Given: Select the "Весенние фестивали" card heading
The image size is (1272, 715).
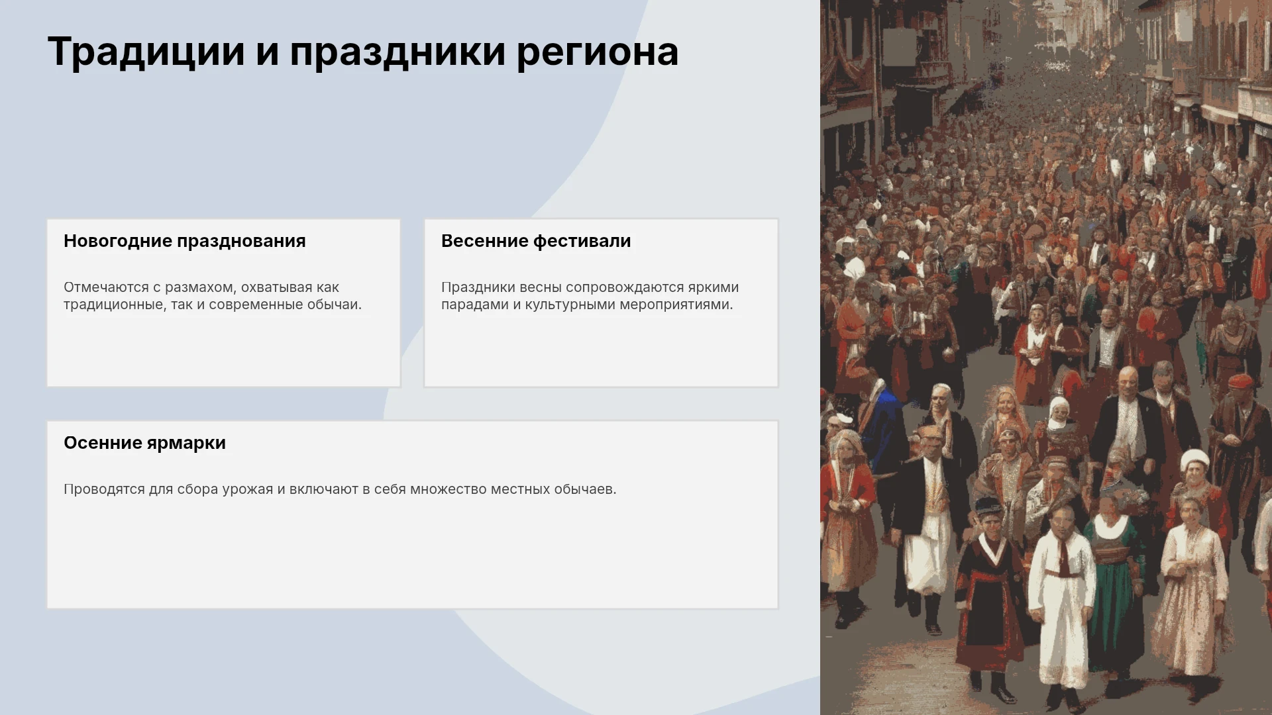Looking at the screenshot, I should click(536, 241).
